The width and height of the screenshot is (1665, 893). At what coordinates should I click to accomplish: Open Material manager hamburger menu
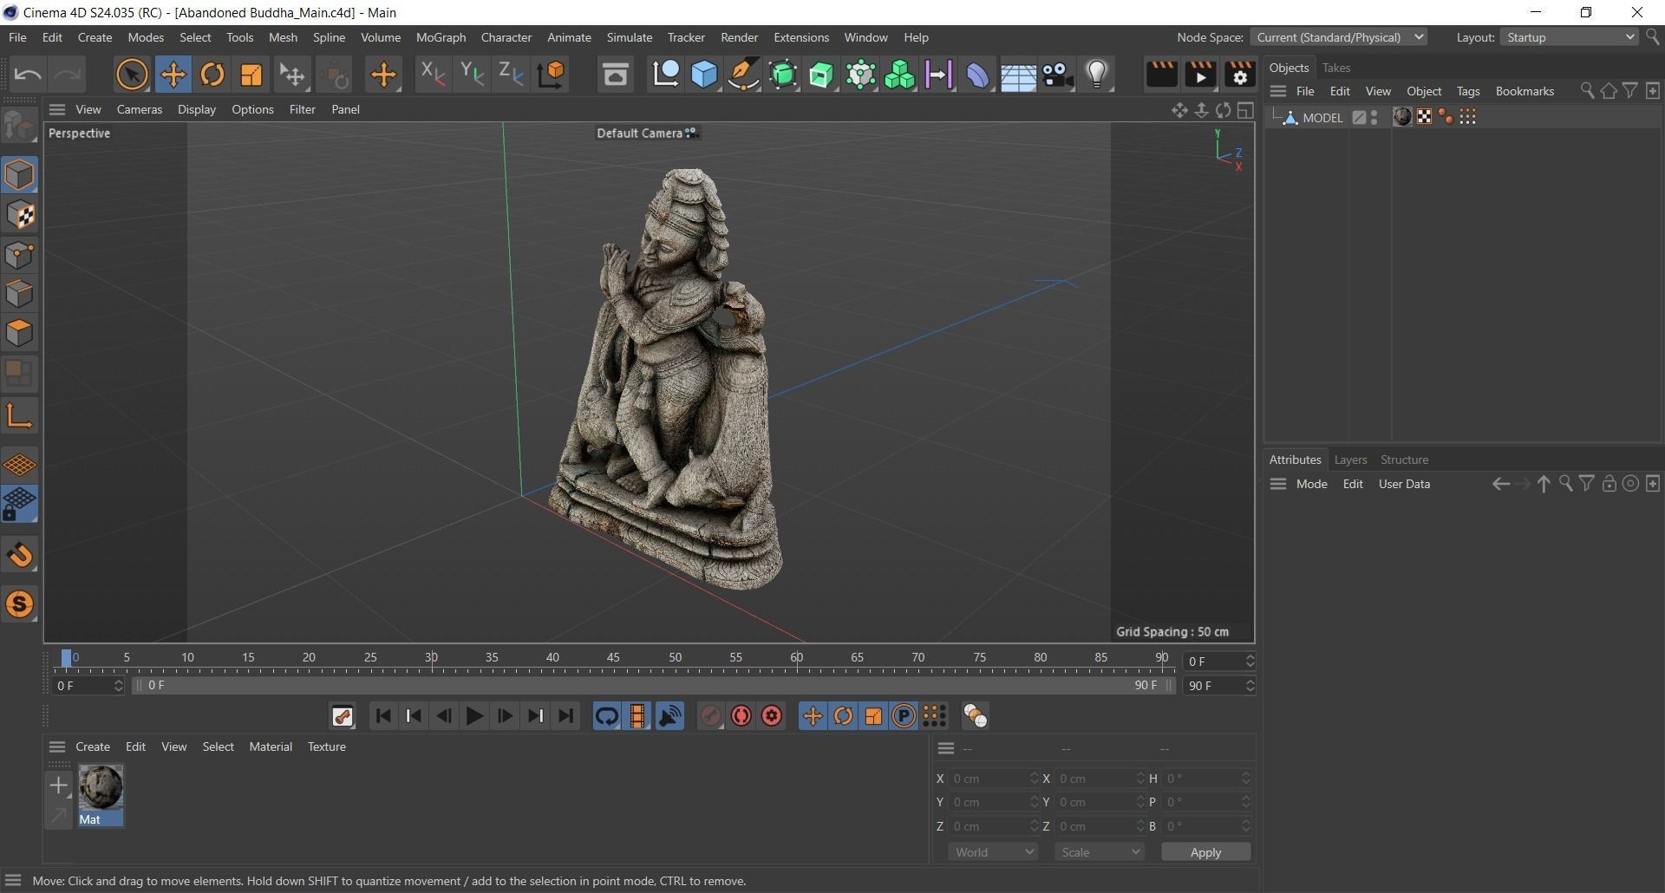coord(57,746)
